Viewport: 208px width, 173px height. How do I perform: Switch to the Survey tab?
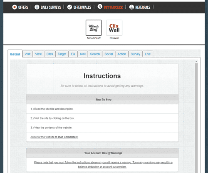[136, 54]
